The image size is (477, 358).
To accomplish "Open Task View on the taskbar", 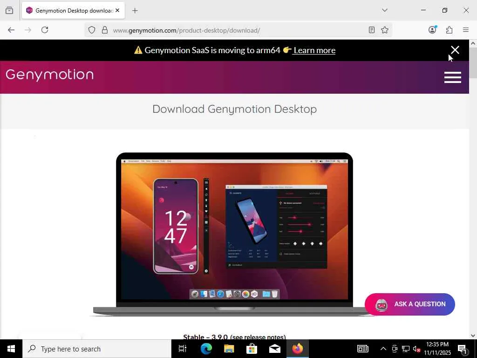I will (x=183, y=349).
